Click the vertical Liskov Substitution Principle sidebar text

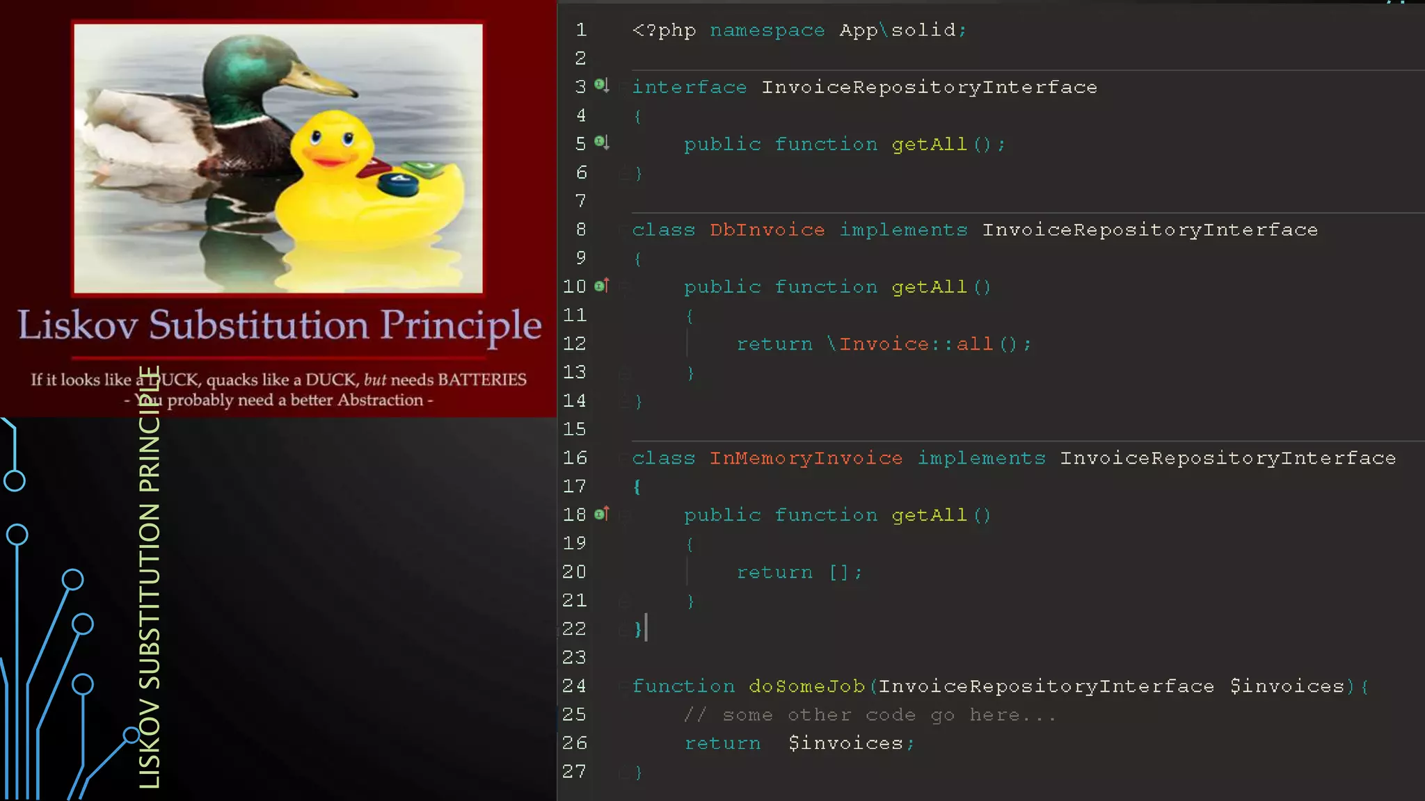click(150, 577)
